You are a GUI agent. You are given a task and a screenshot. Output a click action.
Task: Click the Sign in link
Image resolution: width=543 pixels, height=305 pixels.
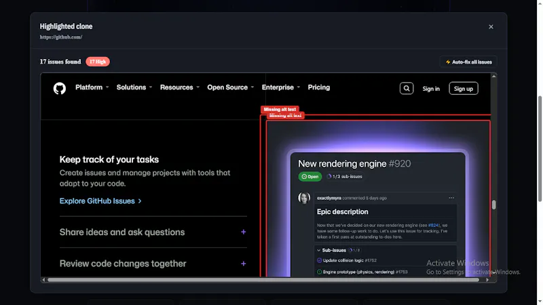[431, 89]
